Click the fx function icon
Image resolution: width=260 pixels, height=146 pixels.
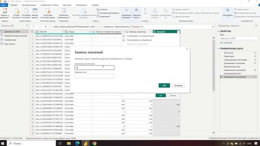click(x=46, y=26)
